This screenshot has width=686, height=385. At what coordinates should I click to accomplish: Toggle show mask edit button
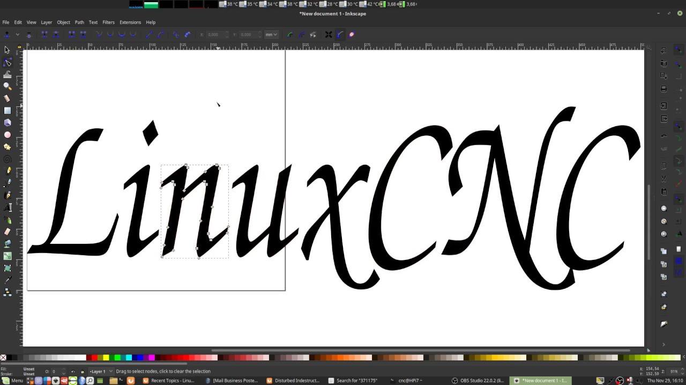(301, 34)
